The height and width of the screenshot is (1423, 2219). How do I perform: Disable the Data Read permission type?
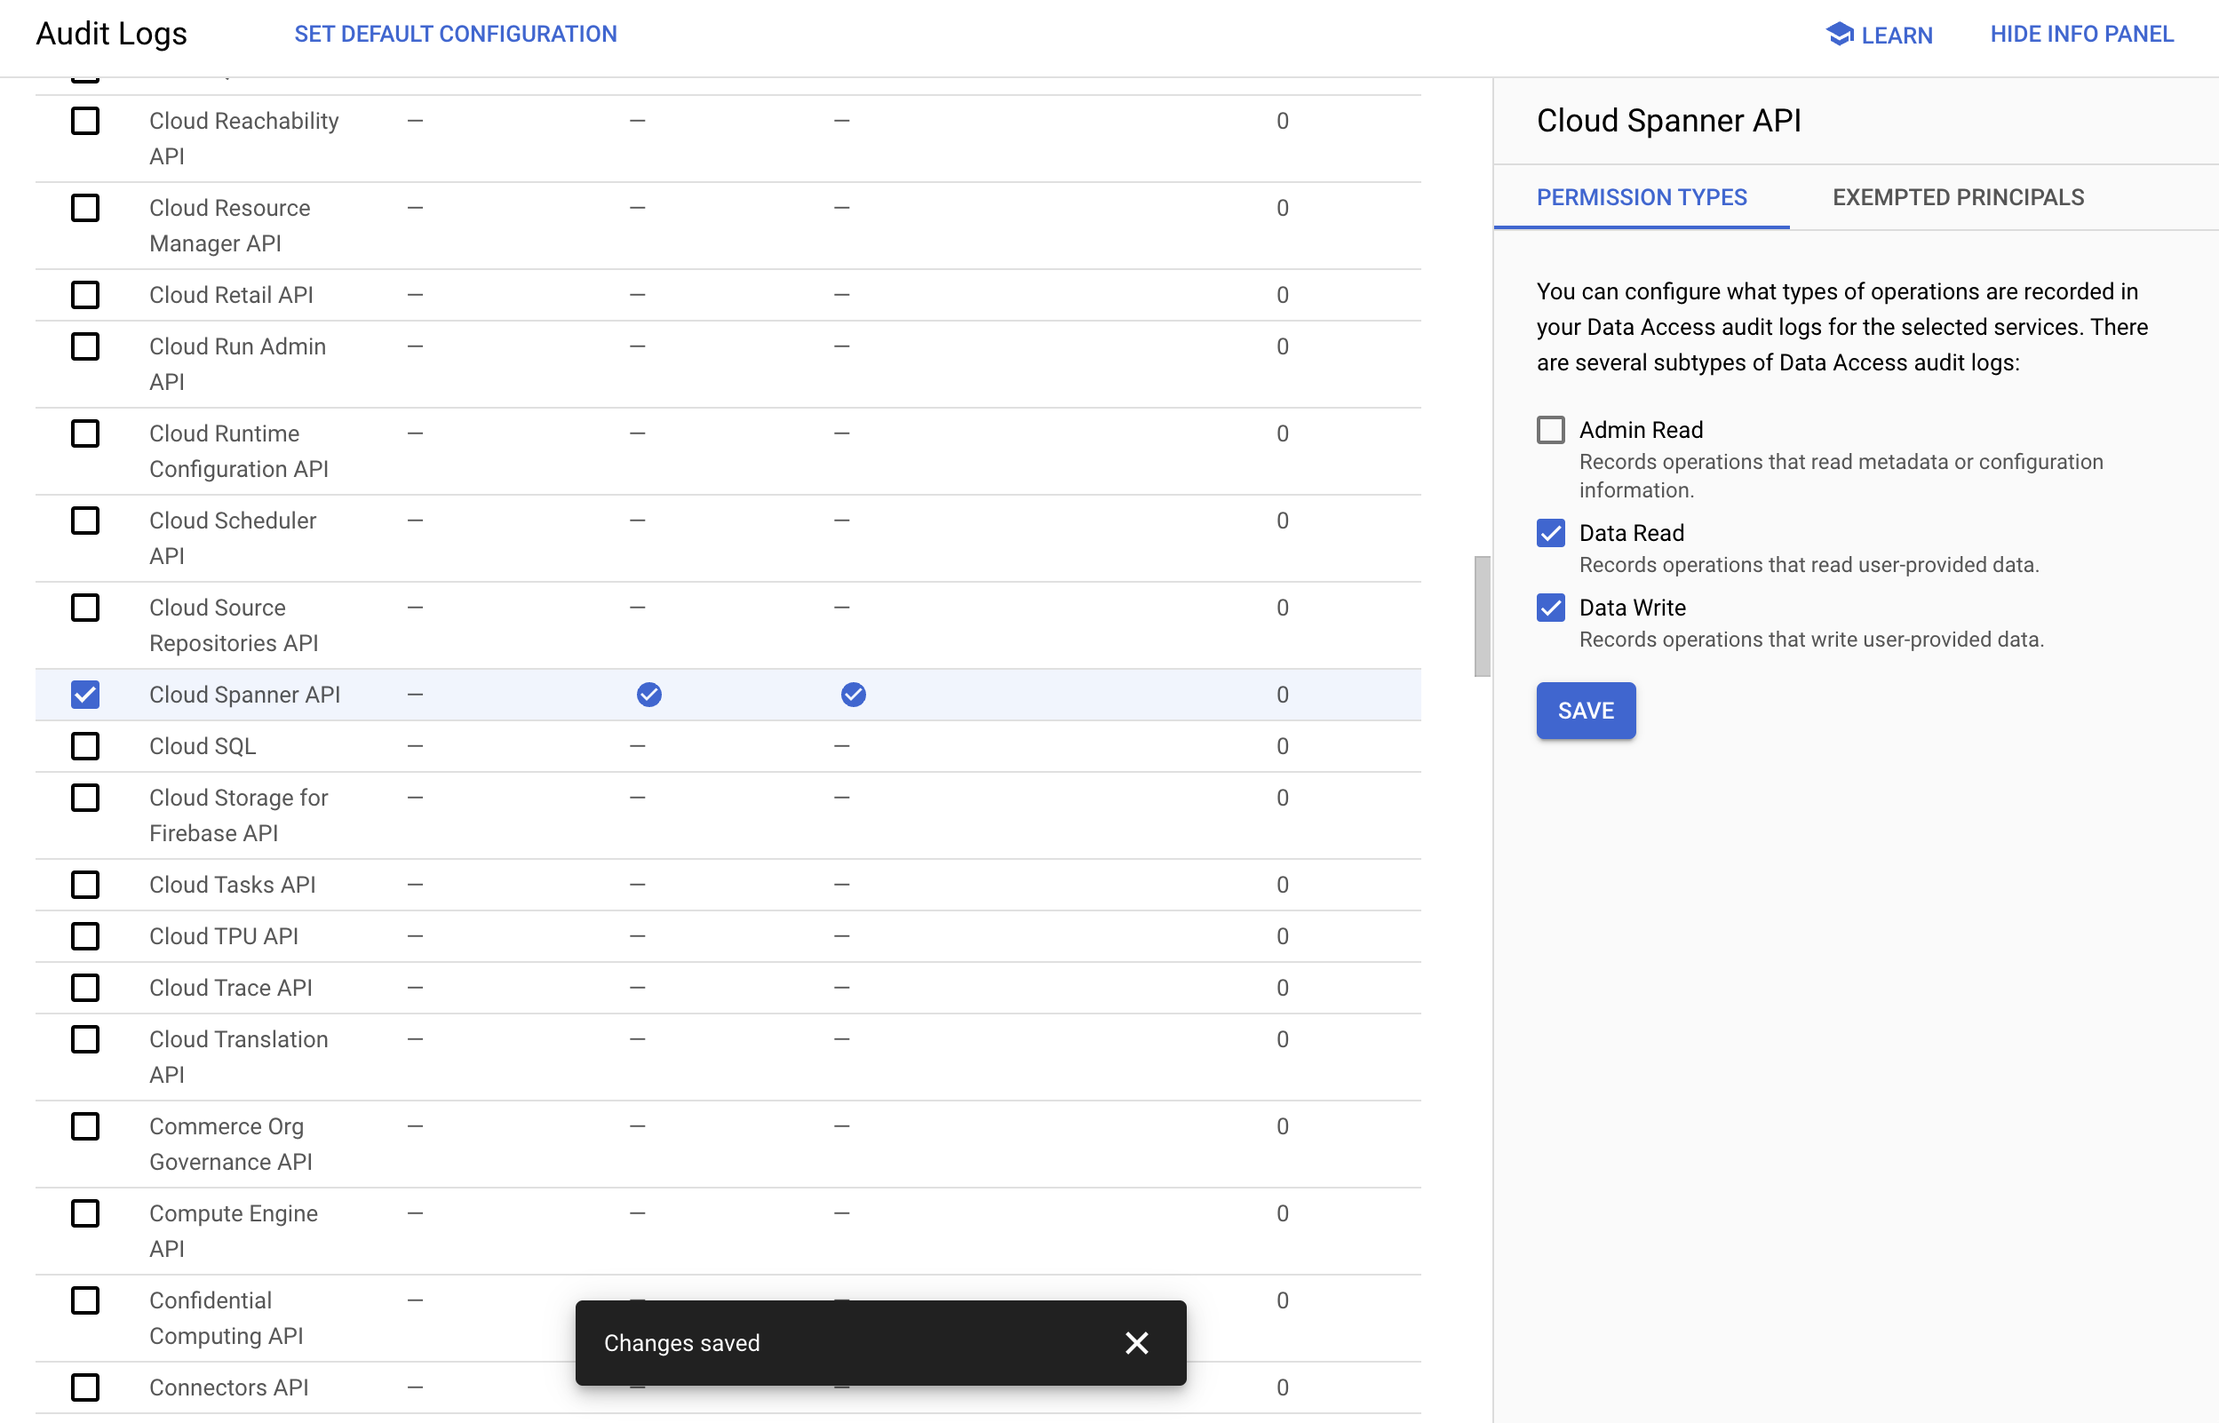click(x=1550, y=533)
